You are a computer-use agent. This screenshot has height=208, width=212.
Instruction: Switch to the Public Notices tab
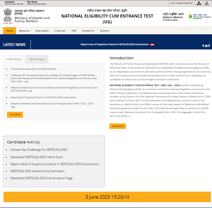[x=14, y=59]
